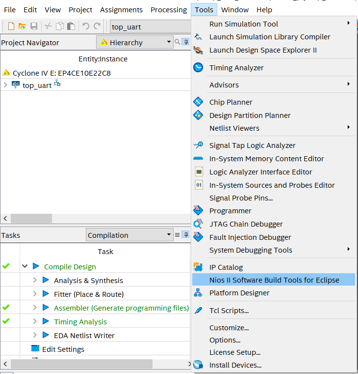358x374 pixels.
Task: Open the Tasks panel options lines icon
Action: pyautogui.click(x=178, y=235)
